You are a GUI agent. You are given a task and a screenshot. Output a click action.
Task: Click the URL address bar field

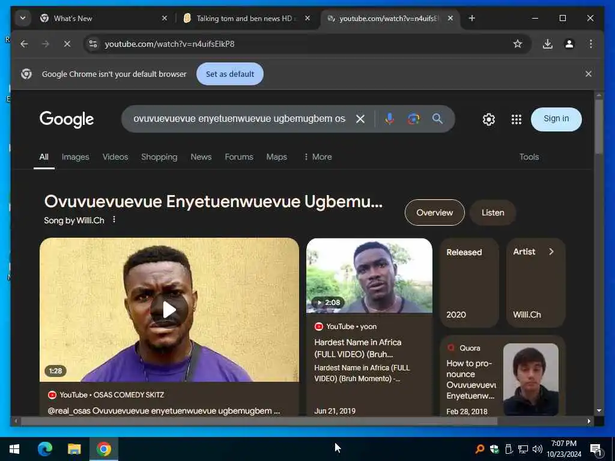click(x=308, y=44)
